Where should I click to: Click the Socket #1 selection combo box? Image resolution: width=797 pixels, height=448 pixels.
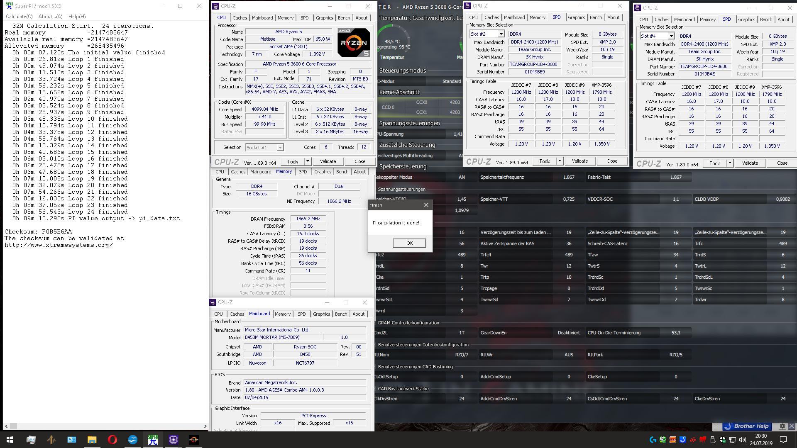pyautogui.click(x=264, y=147)
